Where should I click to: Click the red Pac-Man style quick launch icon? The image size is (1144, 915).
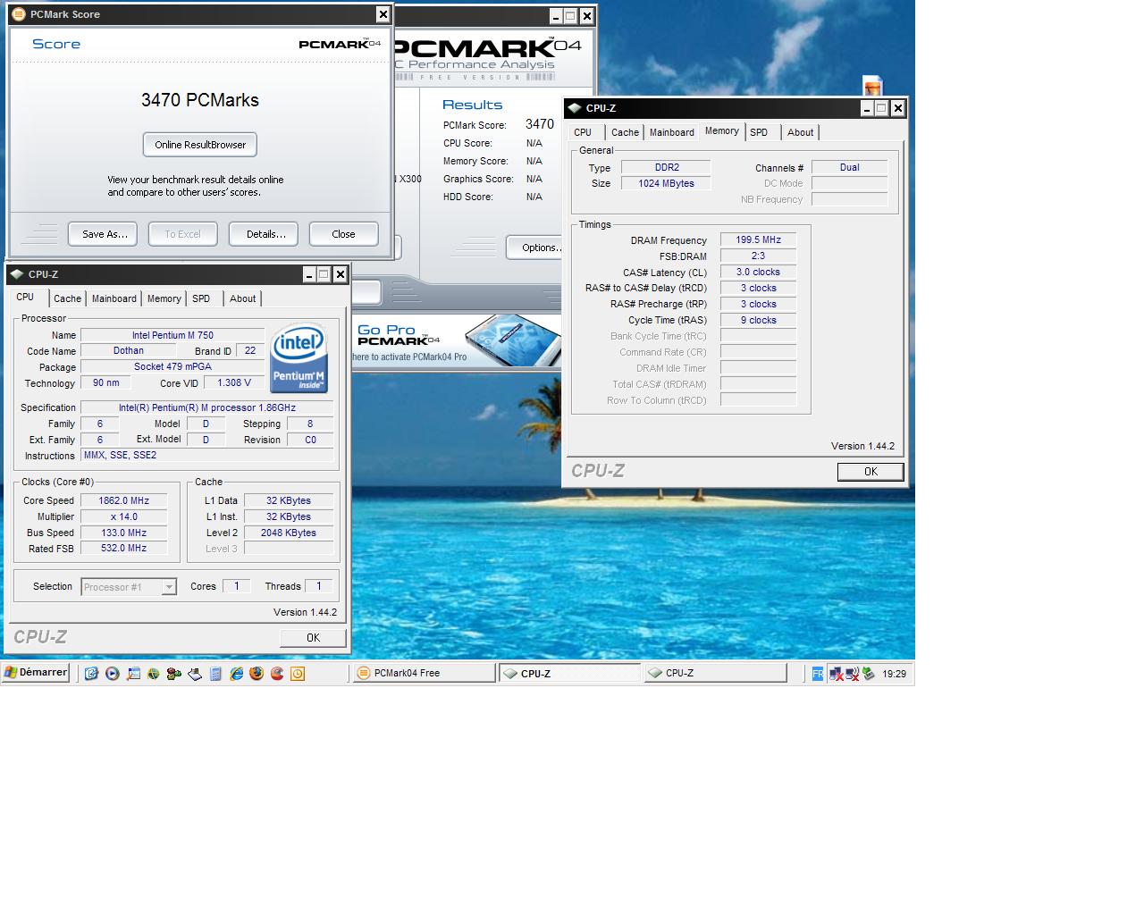tap(277, 674)
